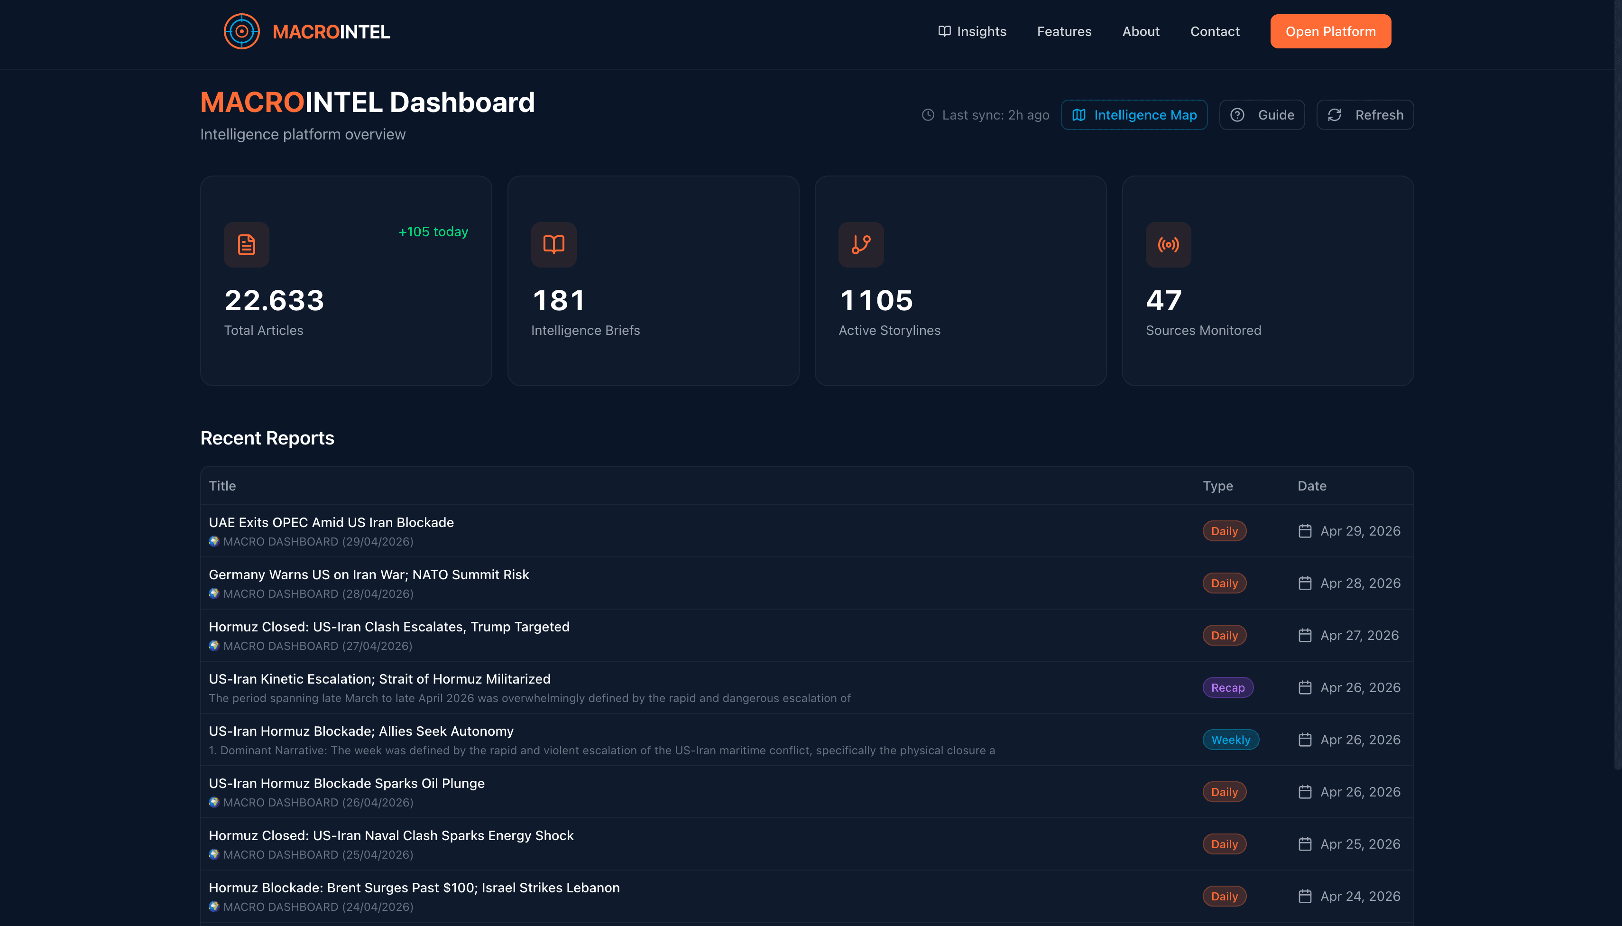
Task: Click the Total Articles document icon
Action: pos(246,244)
